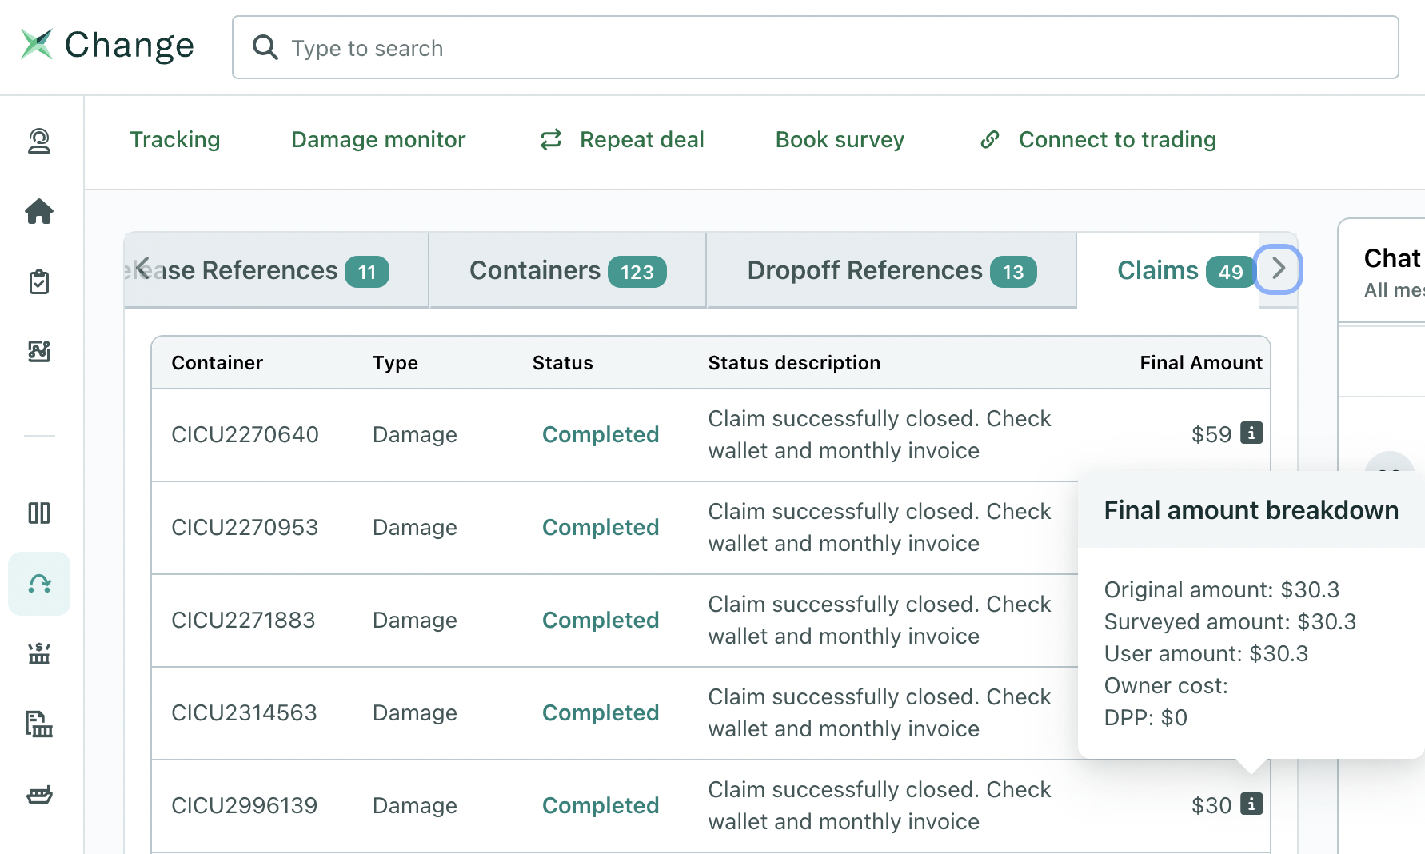Select the highlighted pickup/dropoff arrow icon
This screenshot has height=854, width=1425.
click(39, 584)
